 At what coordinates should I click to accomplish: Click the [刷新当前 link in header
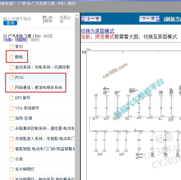[x=172, y=19]
